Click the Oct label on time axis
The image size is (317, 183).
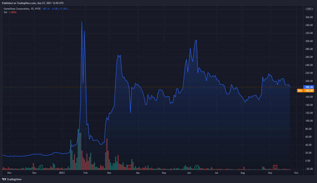(x=296, y=173)
